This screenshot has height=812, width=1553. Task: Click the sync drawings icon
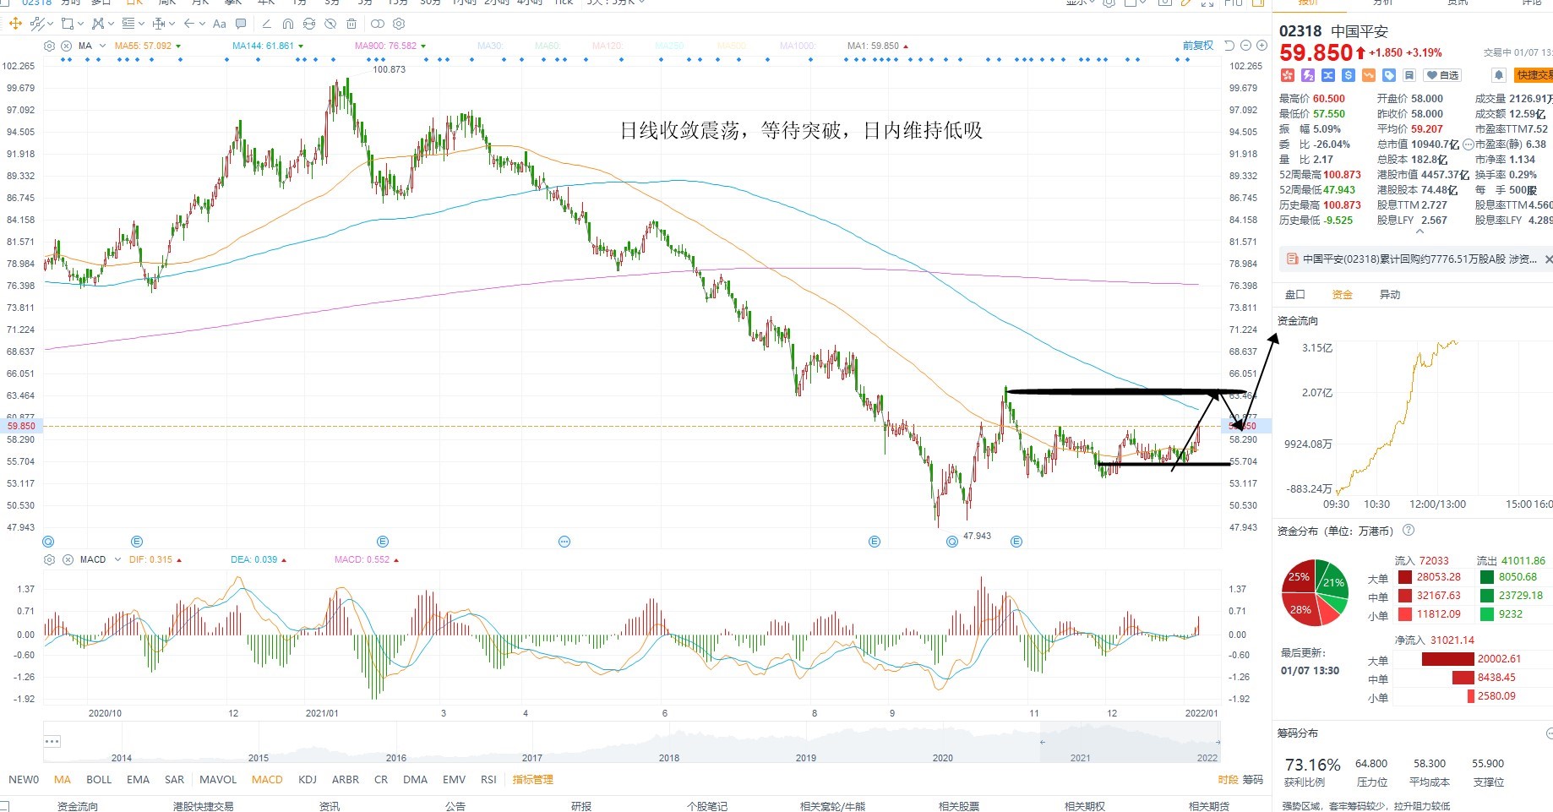click(x=309, y=24)
